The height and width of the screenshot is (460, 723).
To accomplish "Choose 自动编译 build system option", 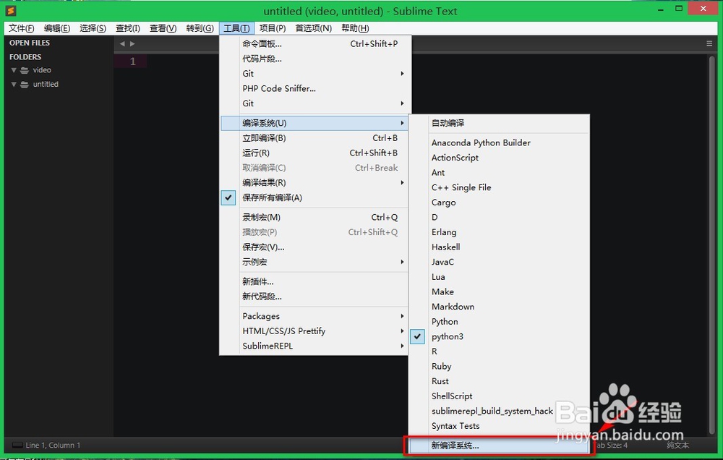I will coord(499,123).
